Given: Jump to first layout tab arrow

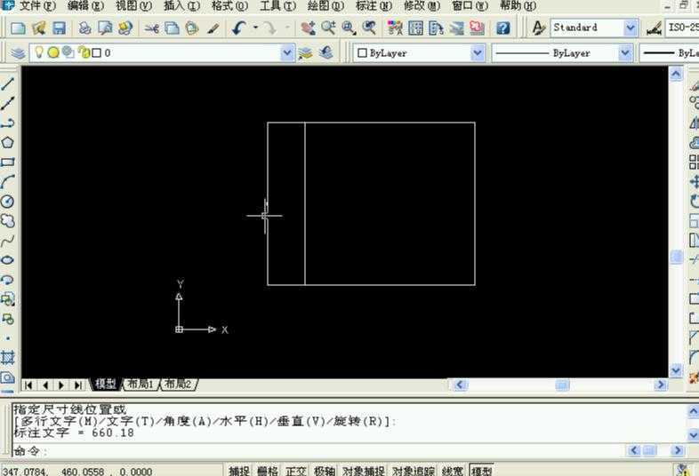Looking at the screenshot, I should [28, 385].
